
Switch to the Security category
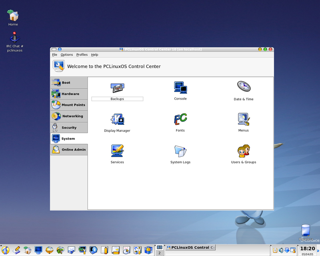coord(69,128)
